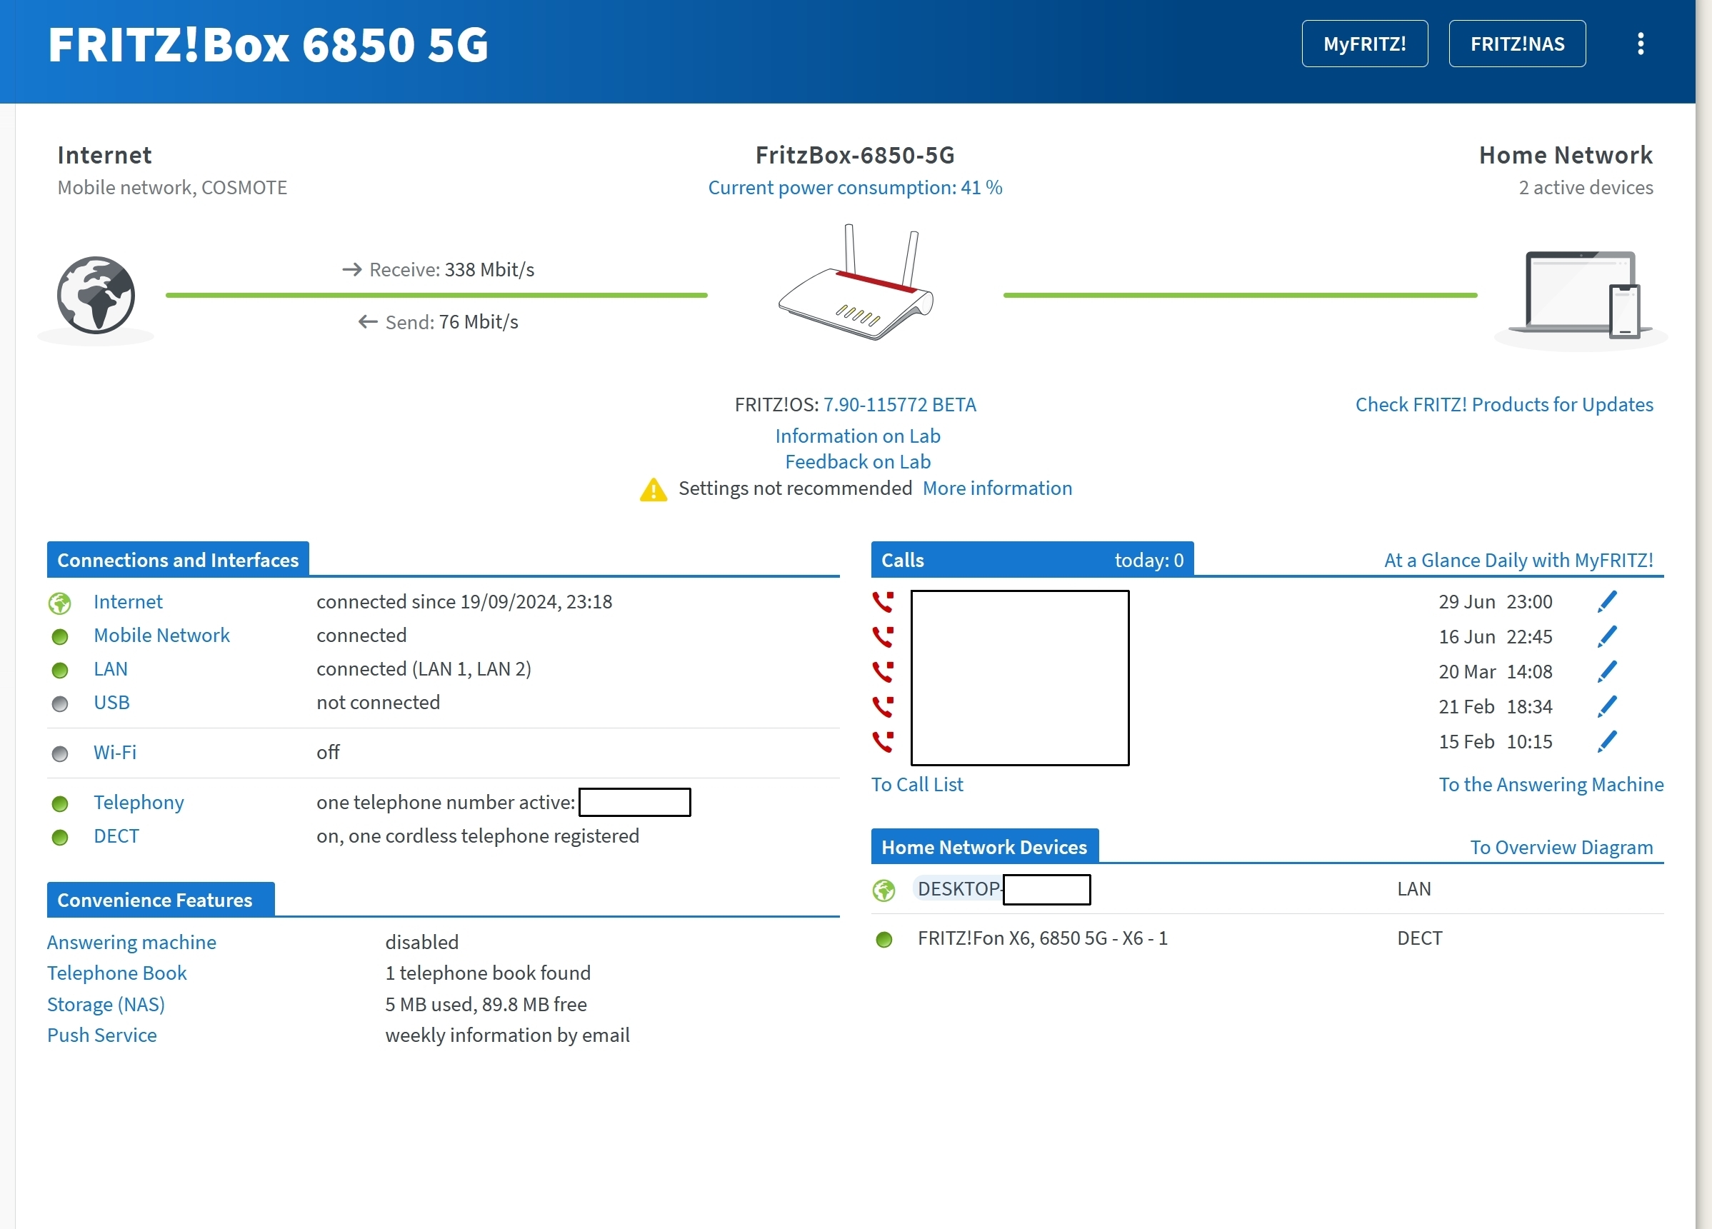Screen dimensions: 1712x1229
Task: Click gray status dot for USB
Action: click(x=59, y=703)
